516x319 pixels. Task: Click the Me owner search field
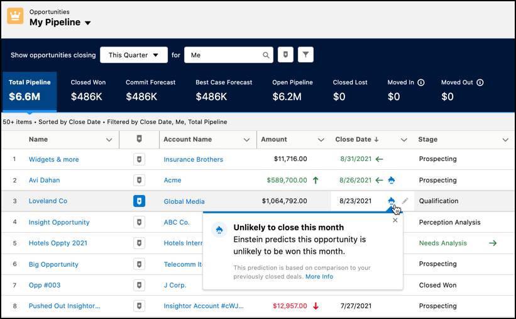pyautogui.click(x=223, y=55)
